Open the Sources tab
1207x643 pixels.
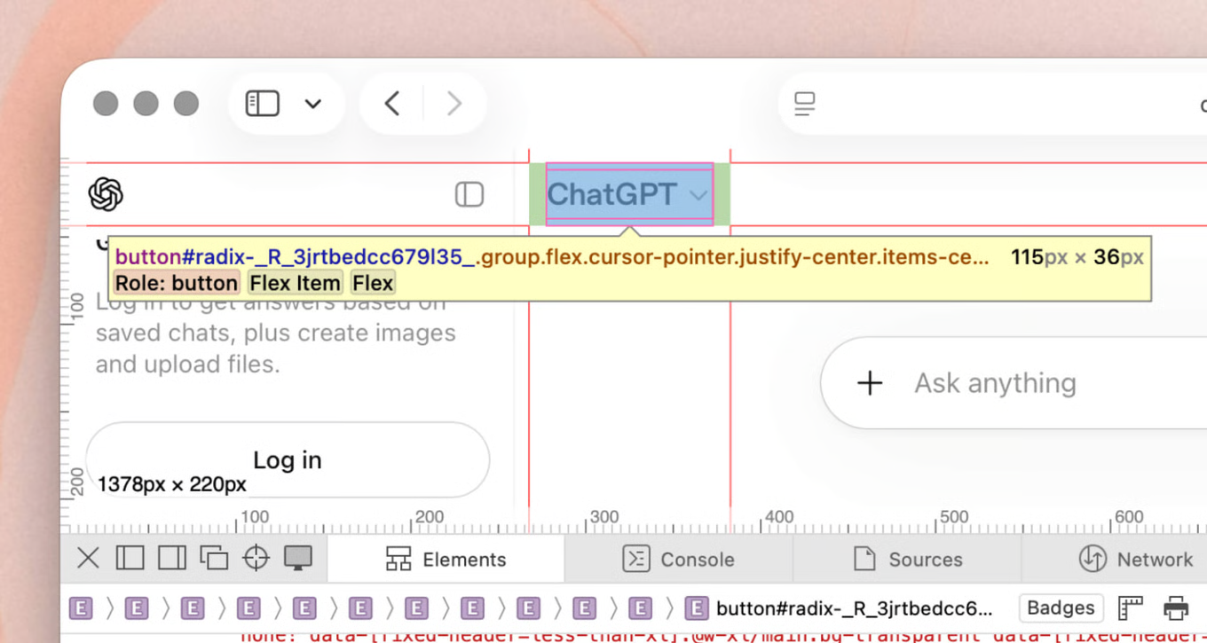click(907, 560)
